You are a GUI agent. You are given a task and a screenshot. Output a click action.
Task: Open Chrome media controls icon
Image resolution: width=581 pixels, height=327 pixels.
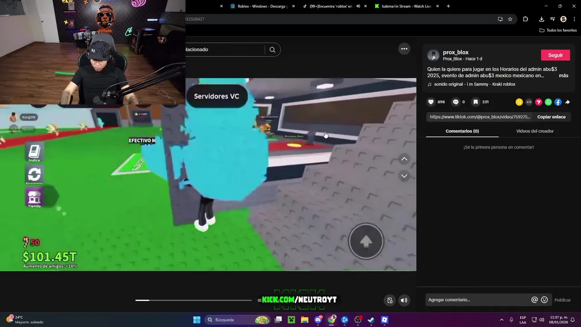[552, 19]
